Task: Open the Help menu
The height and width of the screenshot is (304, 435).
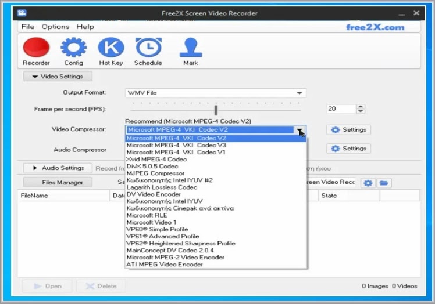Action: click(x=85, y=27)
